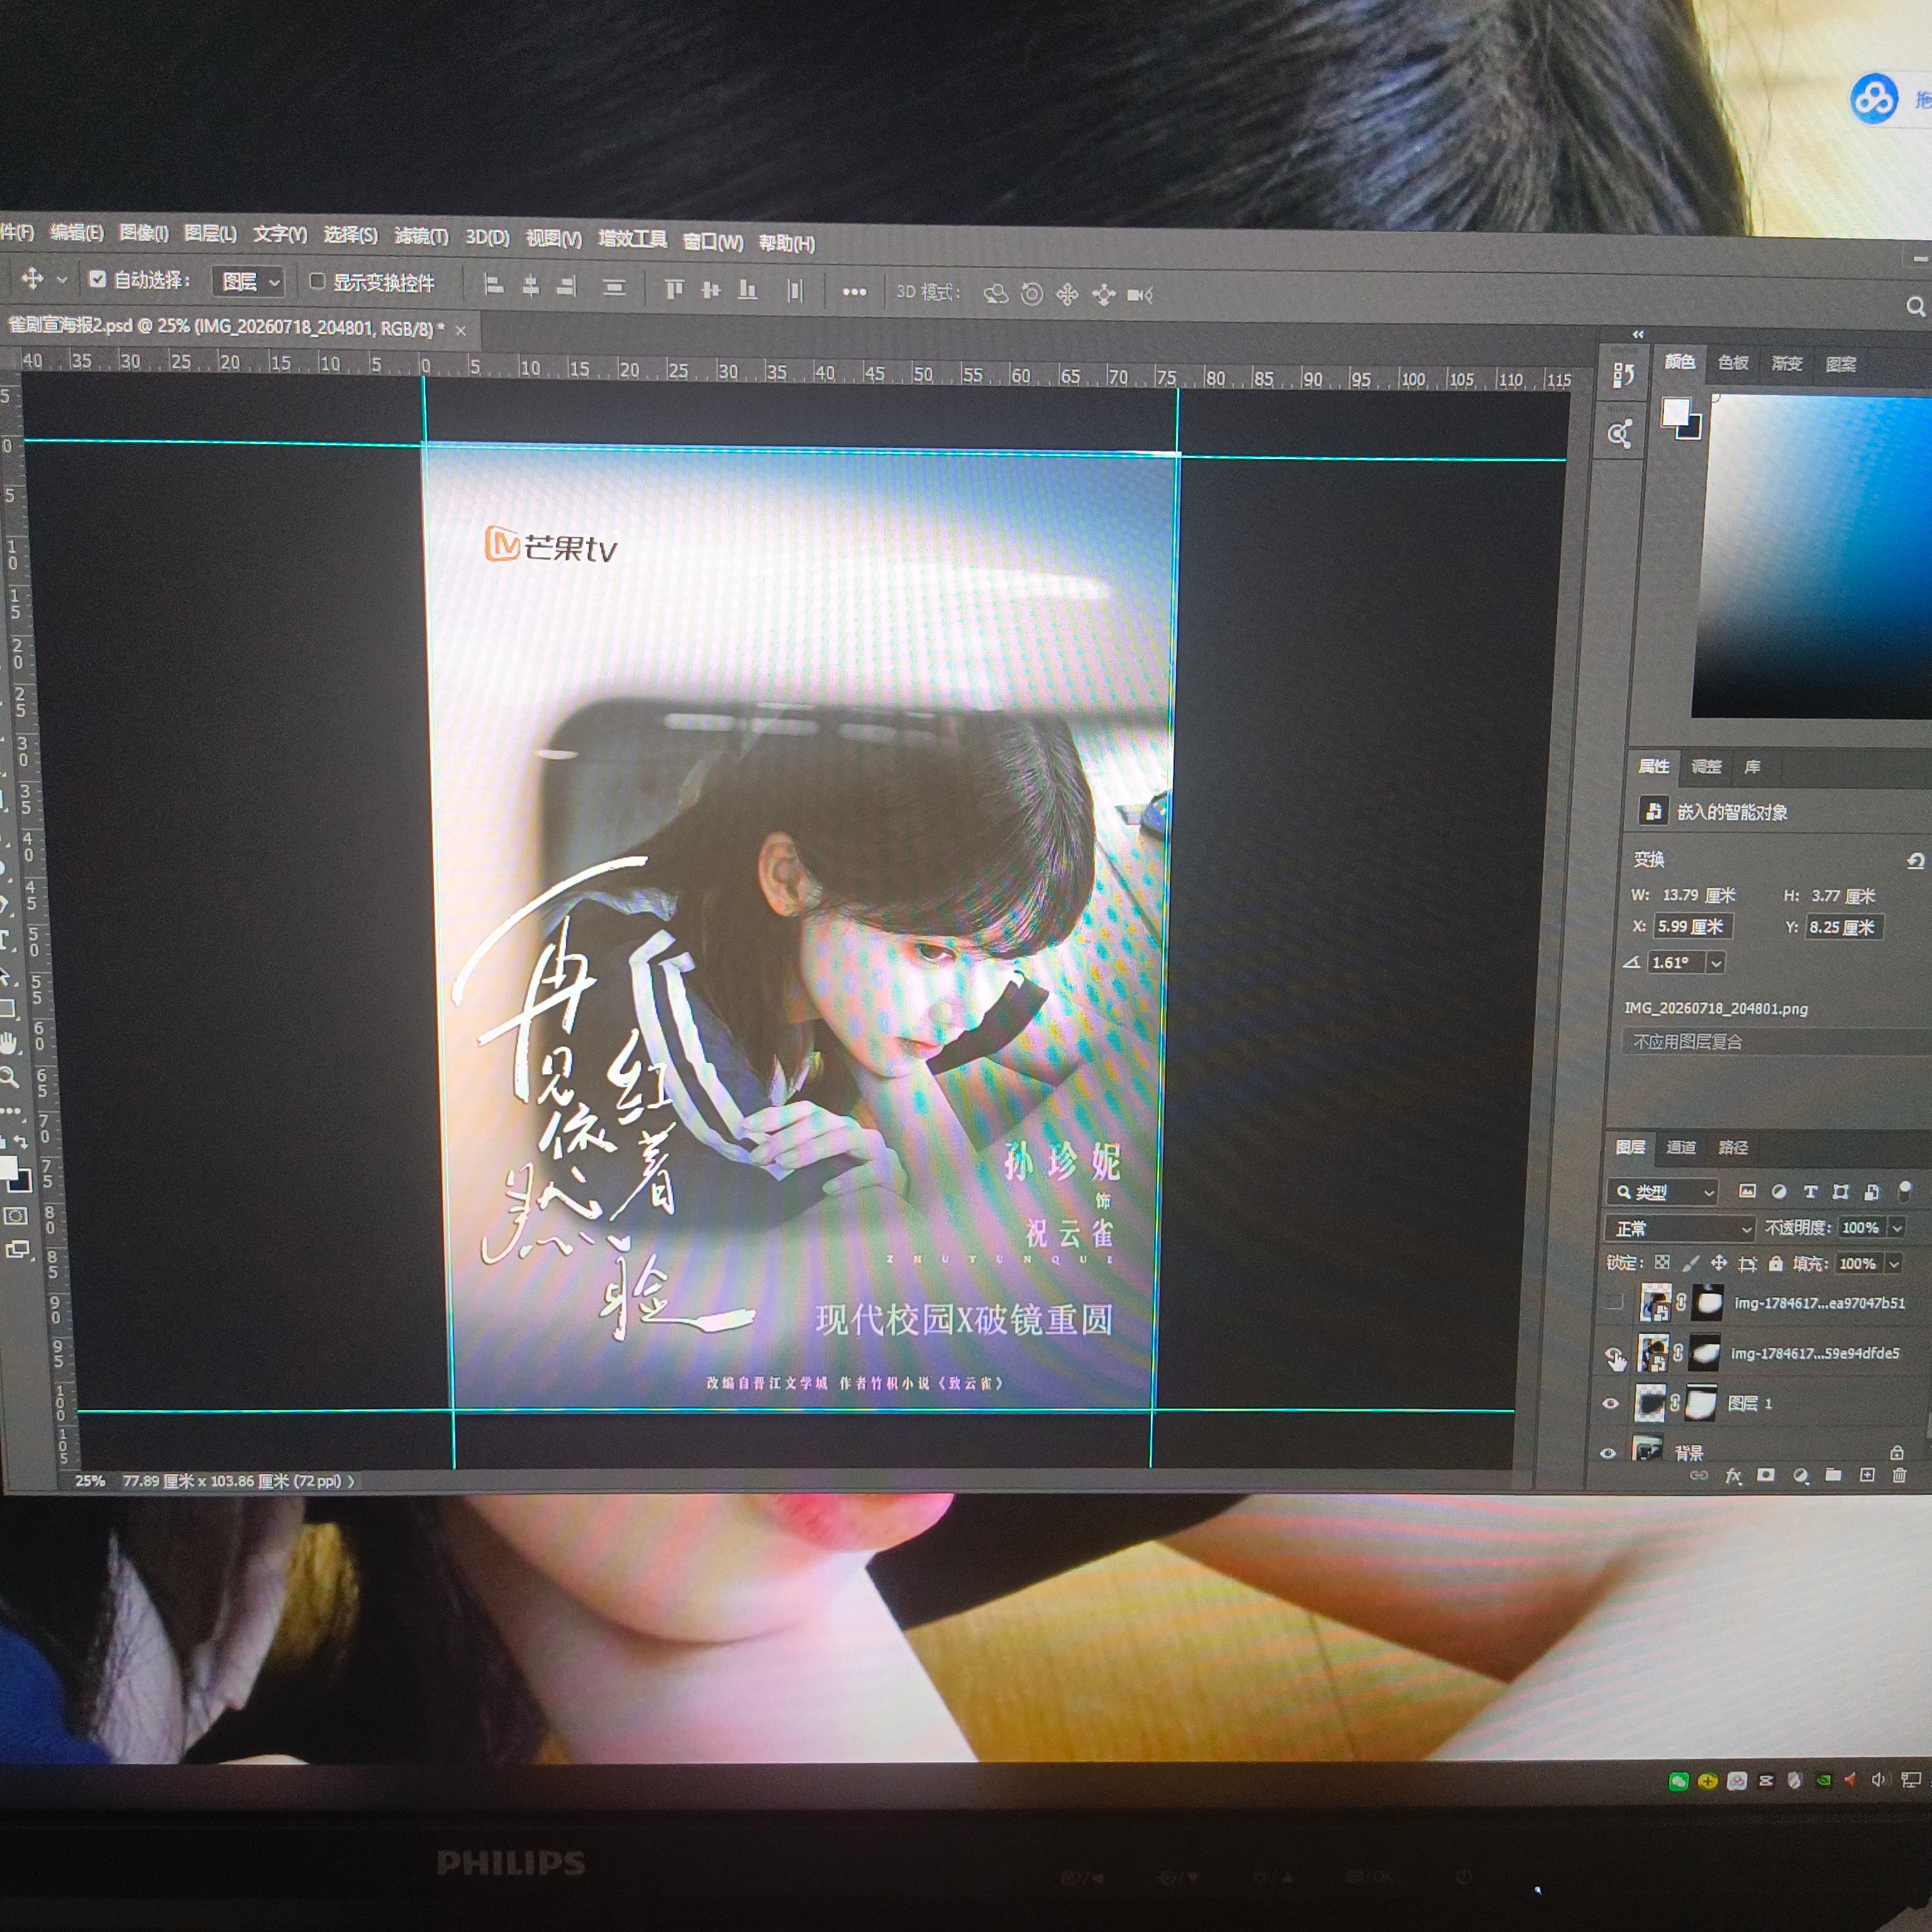Select the Hand tool in left toolbar

[9, 1044]
